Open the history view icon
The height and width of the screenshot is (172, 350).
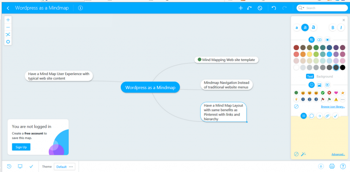9,166
